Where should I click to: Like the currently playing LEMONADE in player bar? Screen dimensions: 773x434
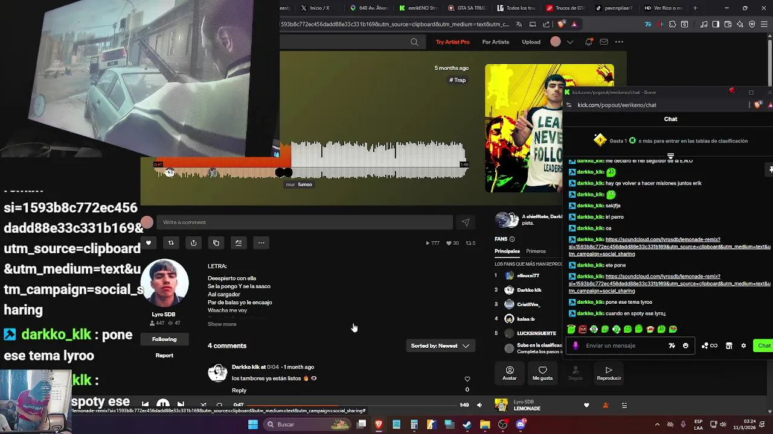pyautogui.click(x=586, y=405)
